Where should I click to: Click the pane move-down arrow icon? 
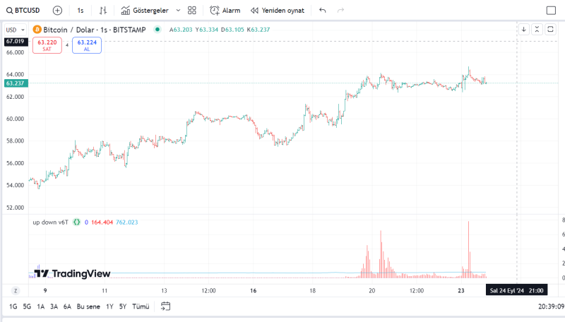(x=524, y=29)
